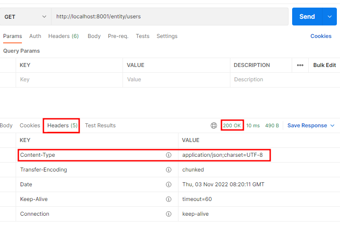Click info icon for Transfer-Encoding header
The height and width of the screenshot is (251, 340).
[169, 170]
